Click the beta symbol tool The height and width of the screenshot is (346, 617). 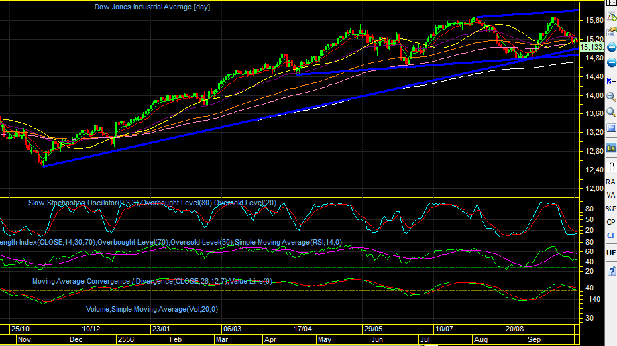point(612,167)
